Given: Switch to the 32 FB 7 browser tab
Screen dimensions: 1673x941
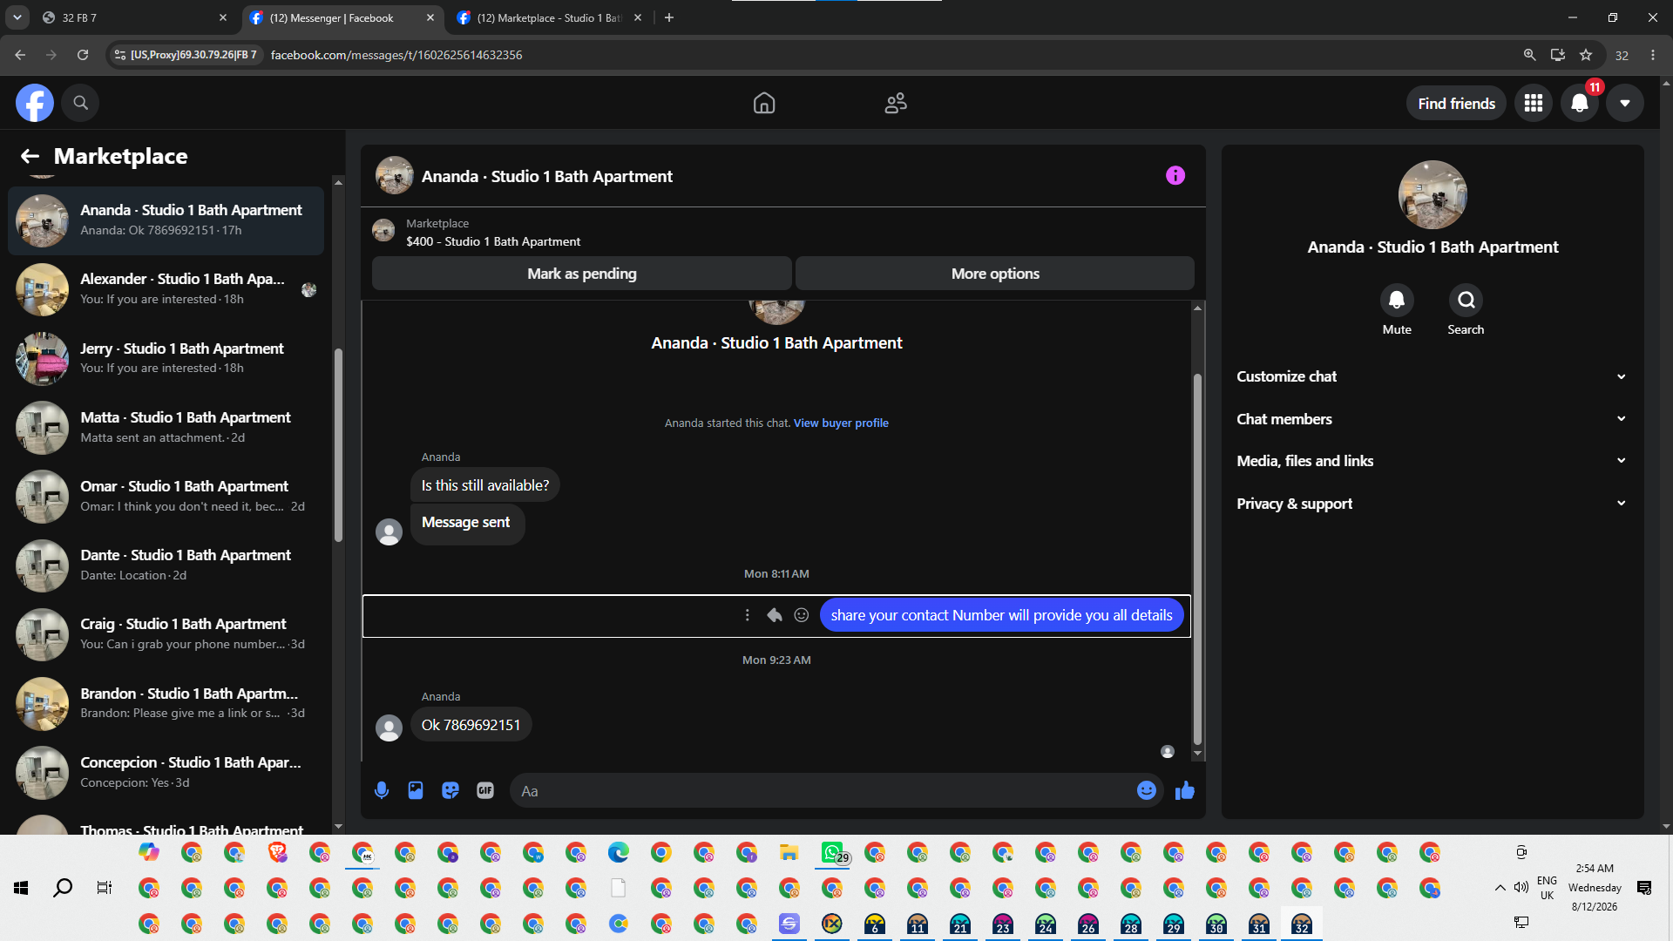Looking at the screenshot, I should pyautogui.click(x=135, y=17).
